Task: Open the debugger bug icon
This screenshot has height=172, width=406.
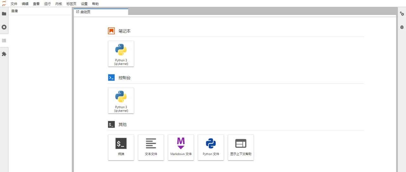Action: tap(402, 27)
